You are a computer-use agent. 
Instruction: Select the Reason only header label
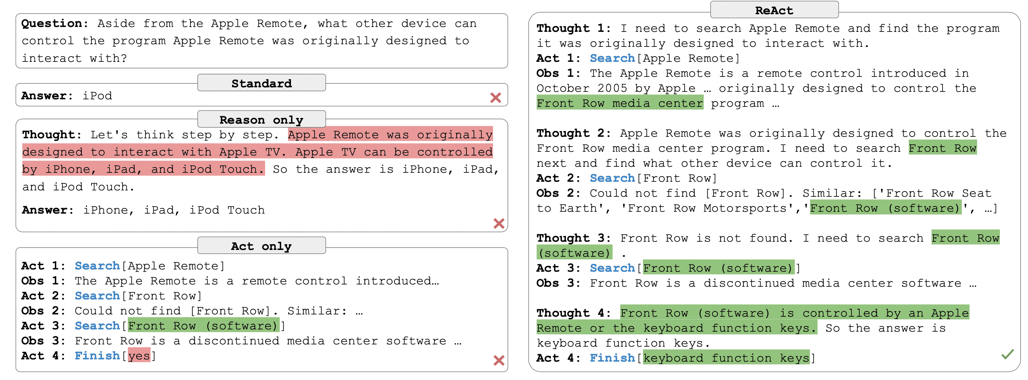click(x=261, y=120)
